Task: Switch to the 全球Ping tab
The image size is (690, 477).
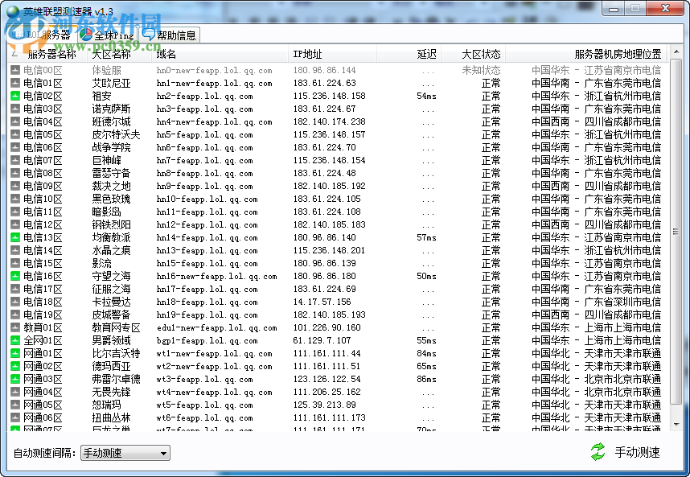Action: pyautogui.click(x=108, y=35)
